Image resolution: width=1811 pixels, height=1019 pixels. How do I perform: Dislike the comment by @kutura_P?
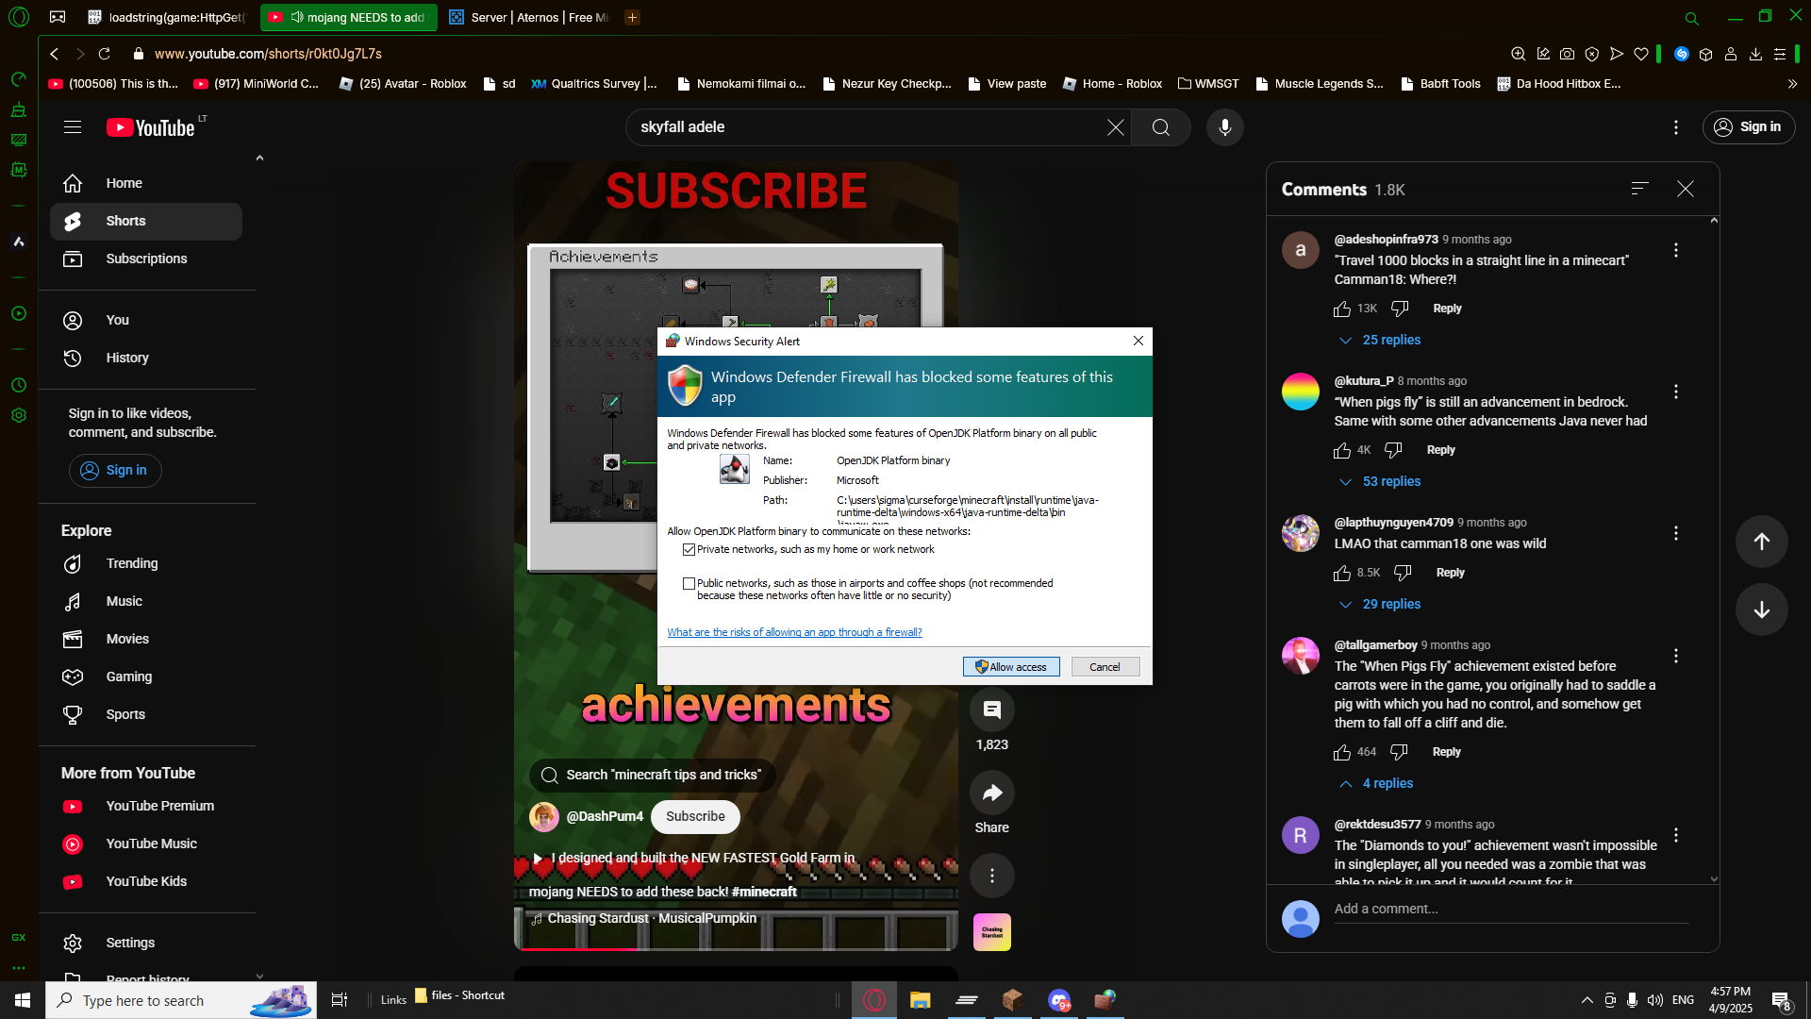1393,450
